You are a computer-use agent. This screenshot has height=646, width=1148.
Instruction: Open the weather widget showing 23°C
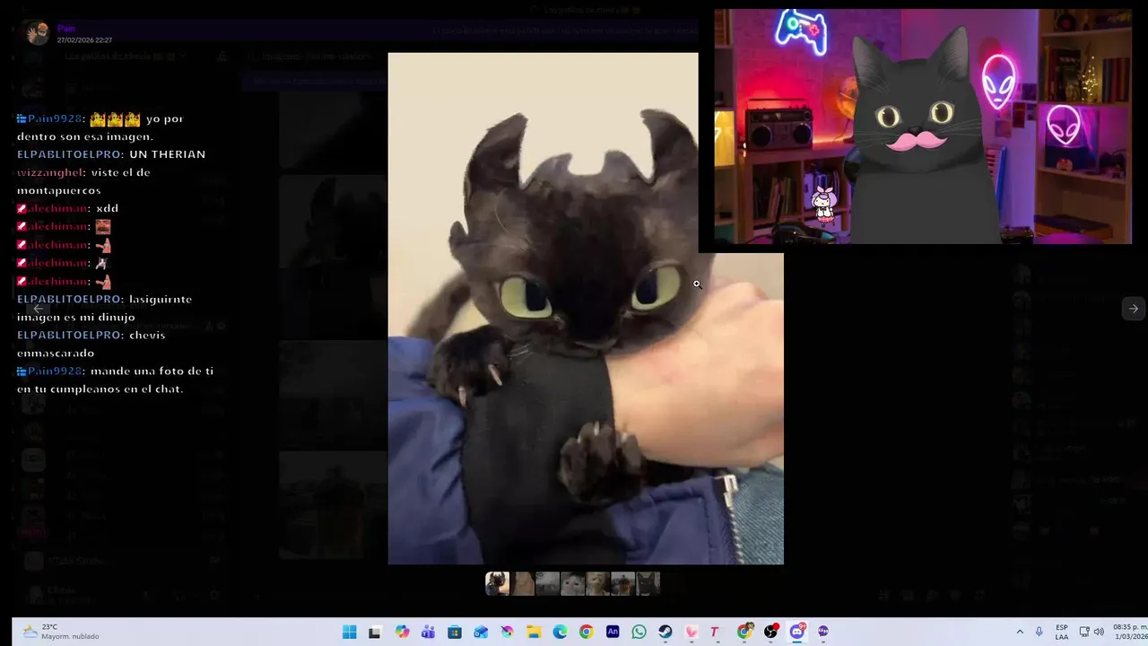(x=60, y=632)
